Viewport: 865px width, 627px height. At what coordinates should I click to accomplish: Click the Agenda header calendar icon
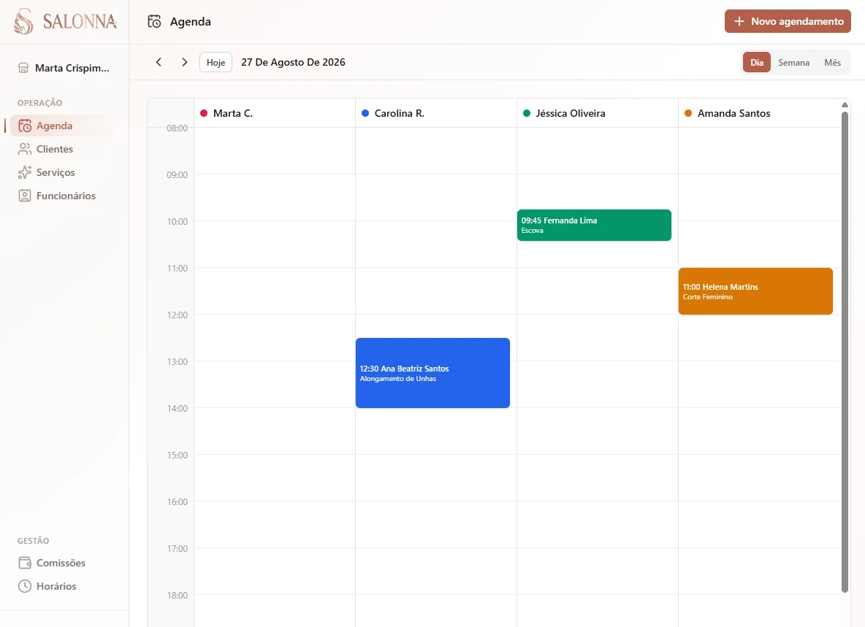click(x=154, y=21)
